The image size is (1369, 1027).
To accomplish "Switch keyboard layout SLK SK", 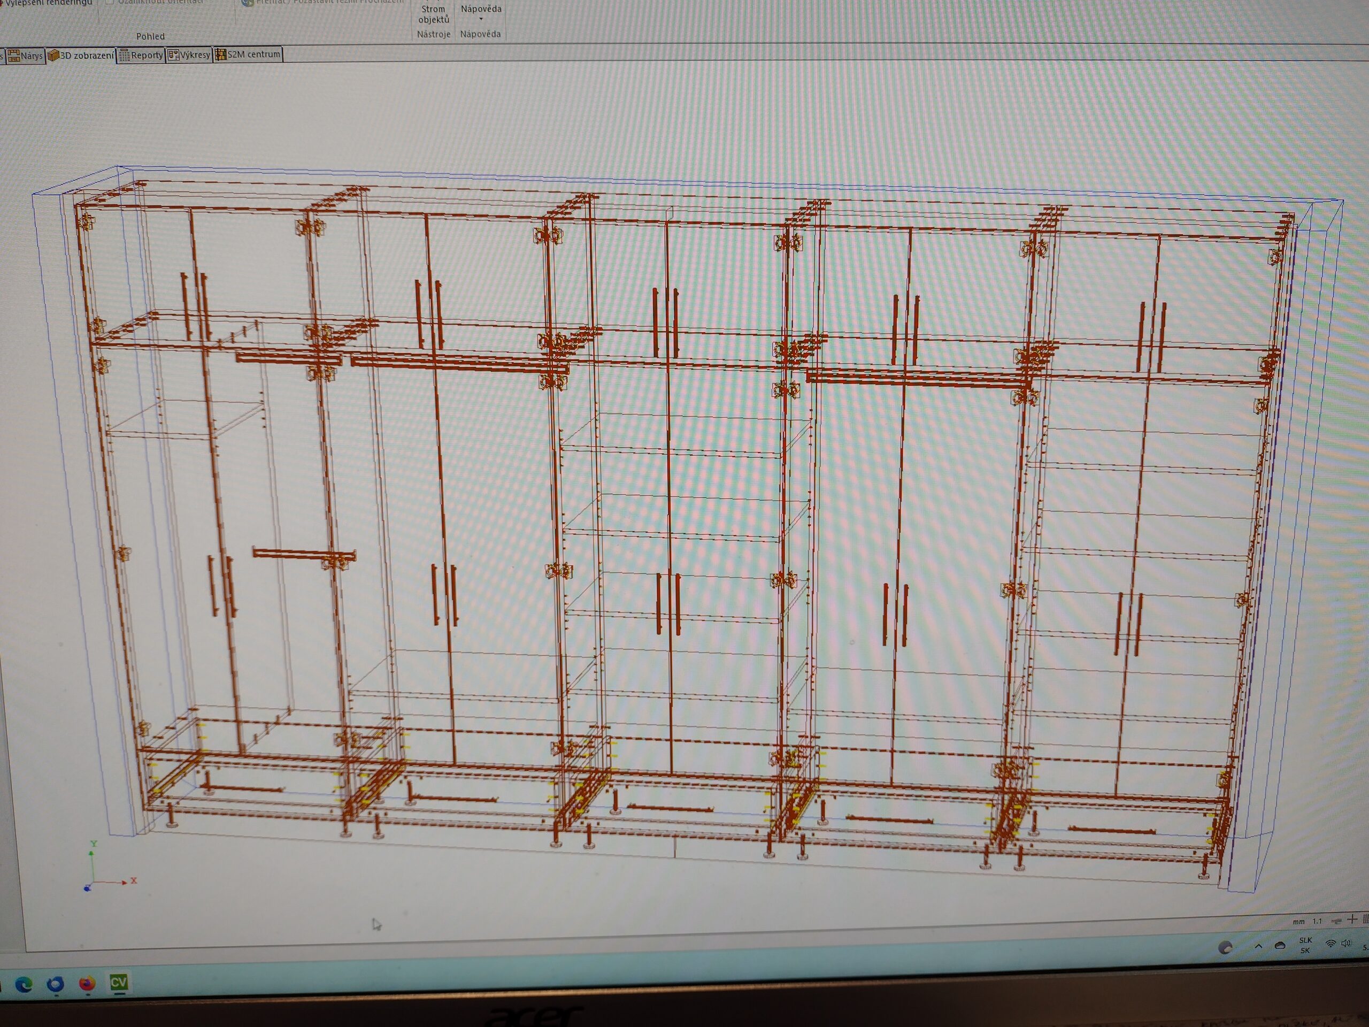I will click(1305, 945).
